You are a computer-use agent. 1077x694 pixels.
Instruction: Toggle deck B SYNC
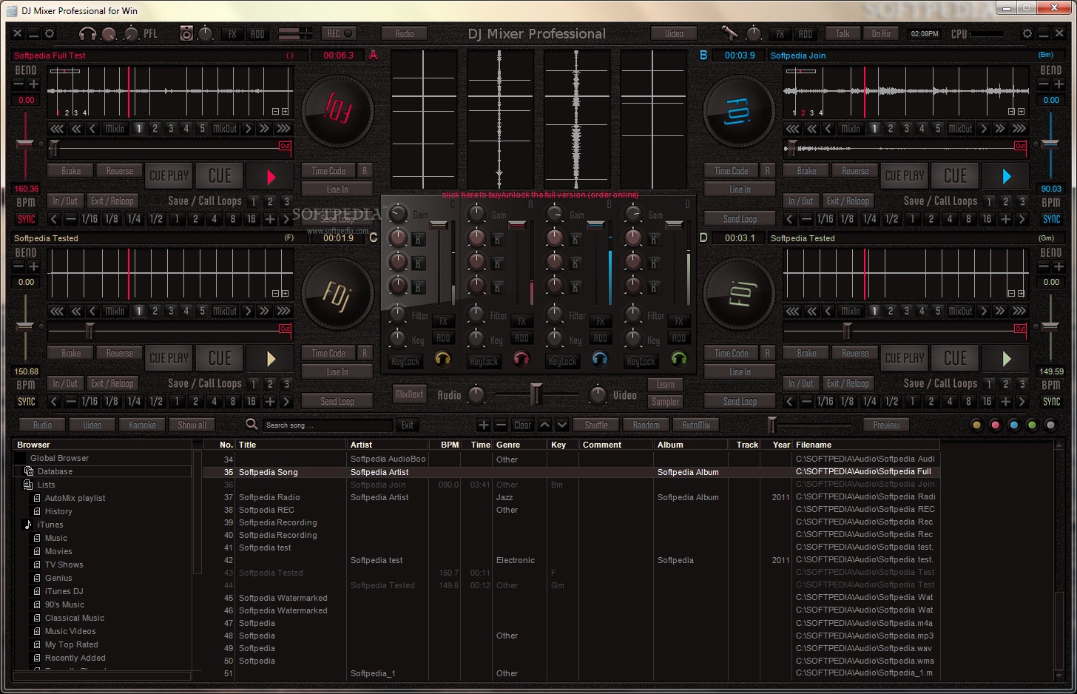(x=1051, y=219)
